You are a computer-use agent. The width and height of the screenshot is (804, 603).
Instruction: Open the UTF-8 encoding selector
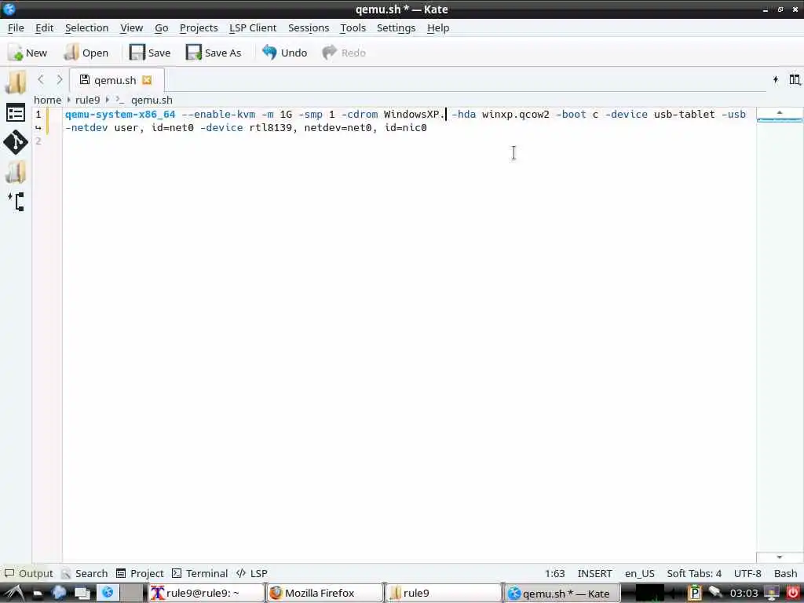click(747, 573)
